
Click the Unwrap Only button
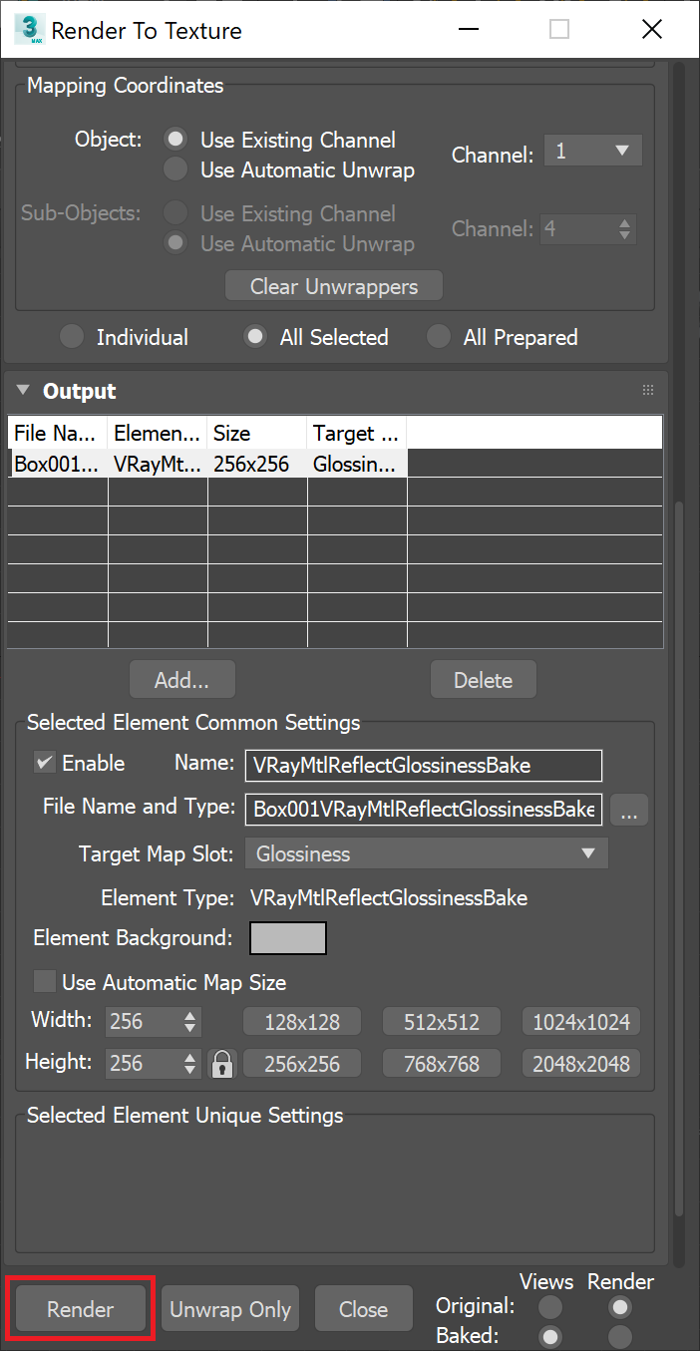point(230,1309)
